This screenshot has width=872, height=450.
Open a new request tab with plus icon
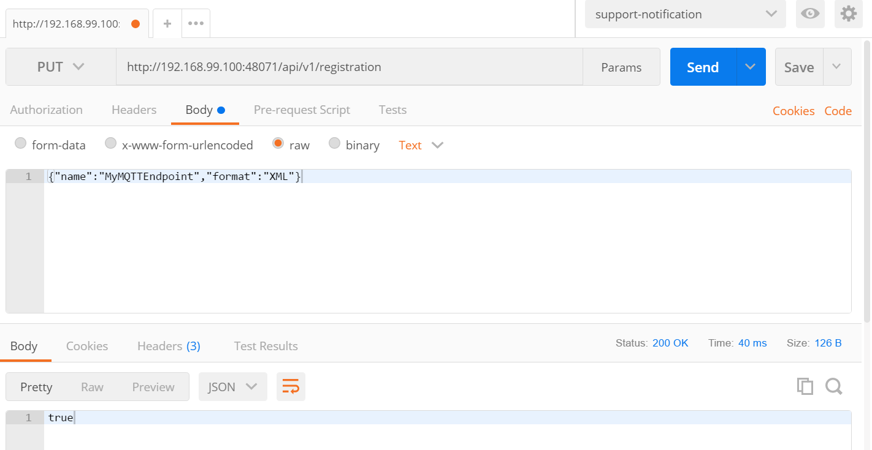167,23
